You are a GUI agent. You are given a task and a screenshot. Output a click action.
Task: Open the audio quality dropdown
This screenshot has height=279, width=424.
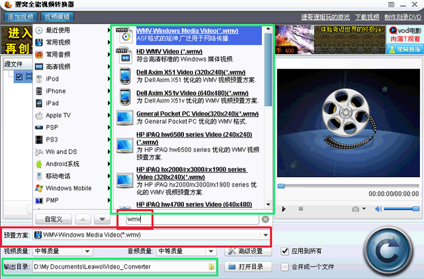point(211,251)
